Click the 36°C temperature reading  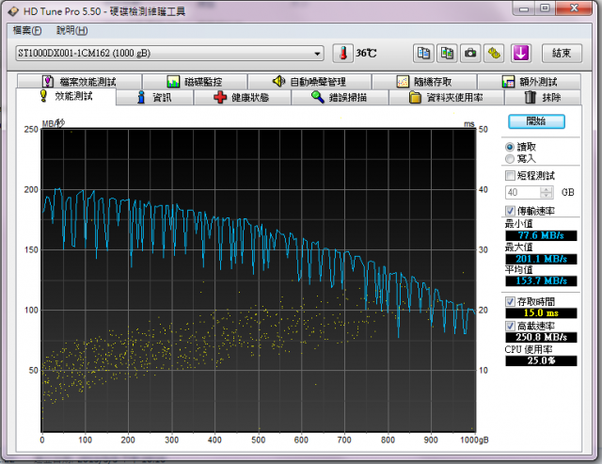click(366, 53)
